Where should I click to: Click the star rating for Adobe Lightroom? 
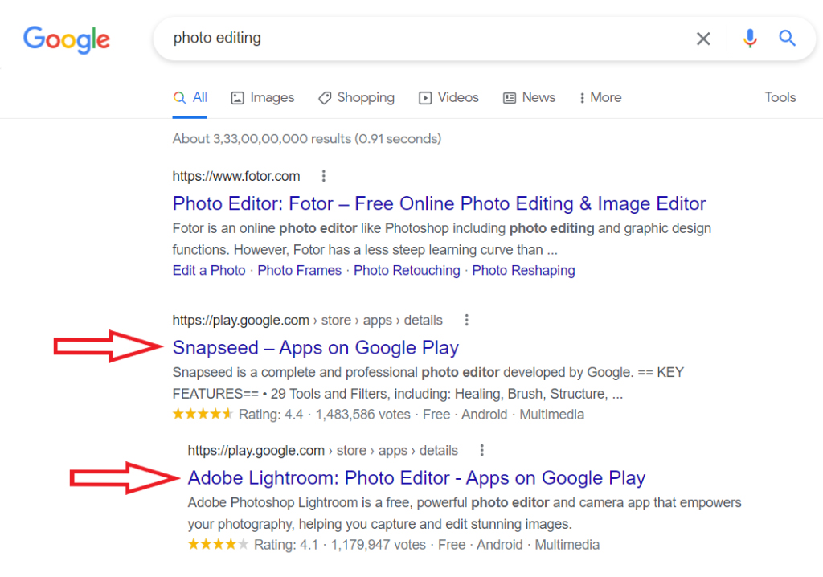tap(218, 544)
